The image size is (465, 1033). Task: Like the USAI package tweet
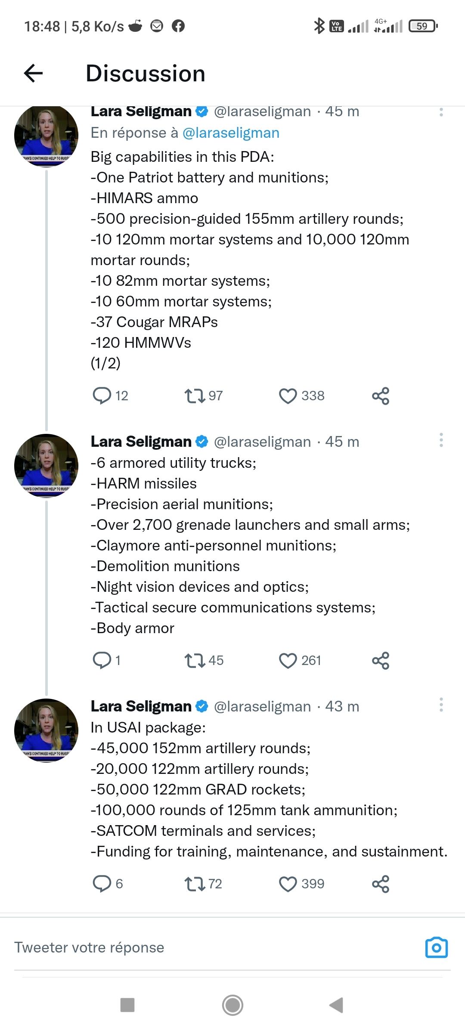click(288, 884)
